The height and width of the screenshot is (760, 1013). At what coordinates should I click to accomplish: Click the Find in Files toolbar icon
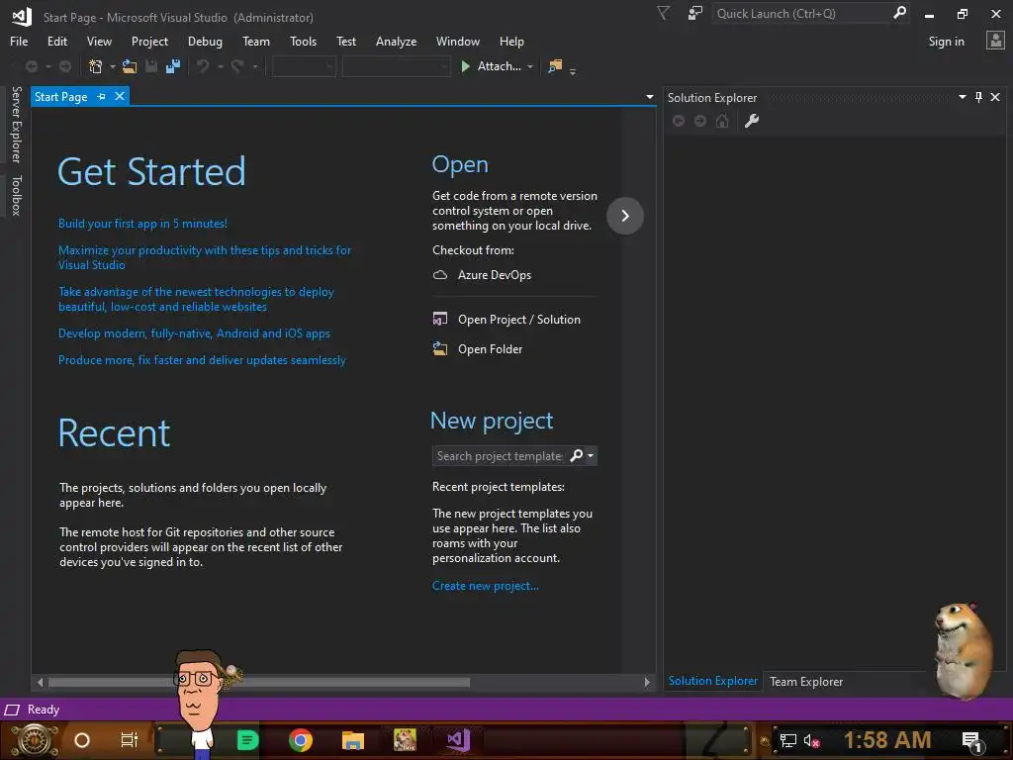555,66
